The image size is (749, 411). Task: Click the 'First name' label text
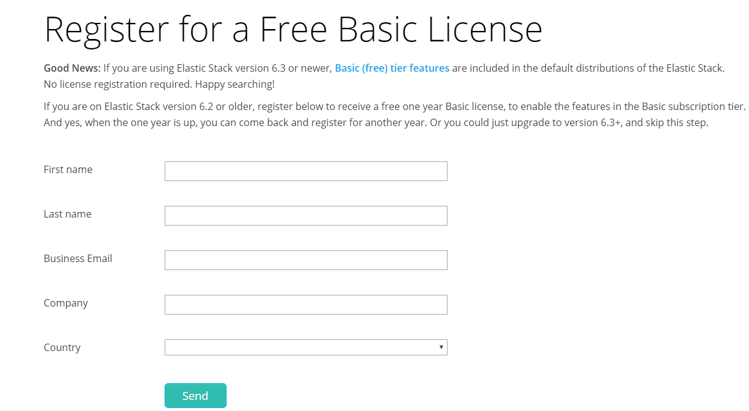coord(67,169)
